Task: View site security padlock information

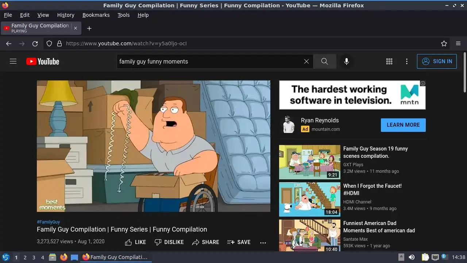Action: pyautogui.click(x=59, y=43)
